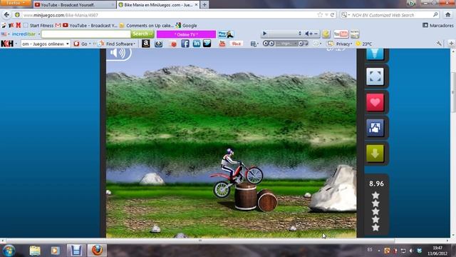Click the green download arrow icon
This screenshot has width=456, height=257.
375,153
